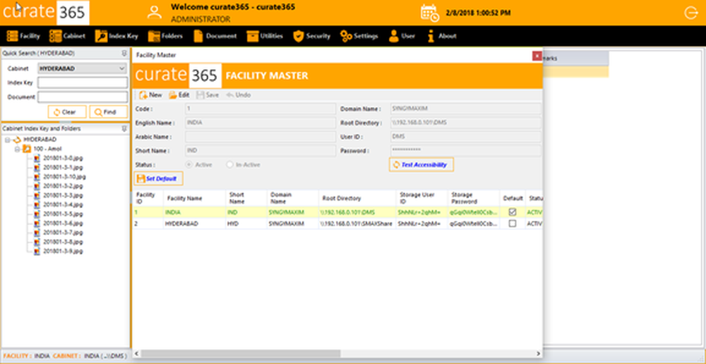706x364 pixels.
Task: Select the Active status radio button
Action: tap(189, 164)
